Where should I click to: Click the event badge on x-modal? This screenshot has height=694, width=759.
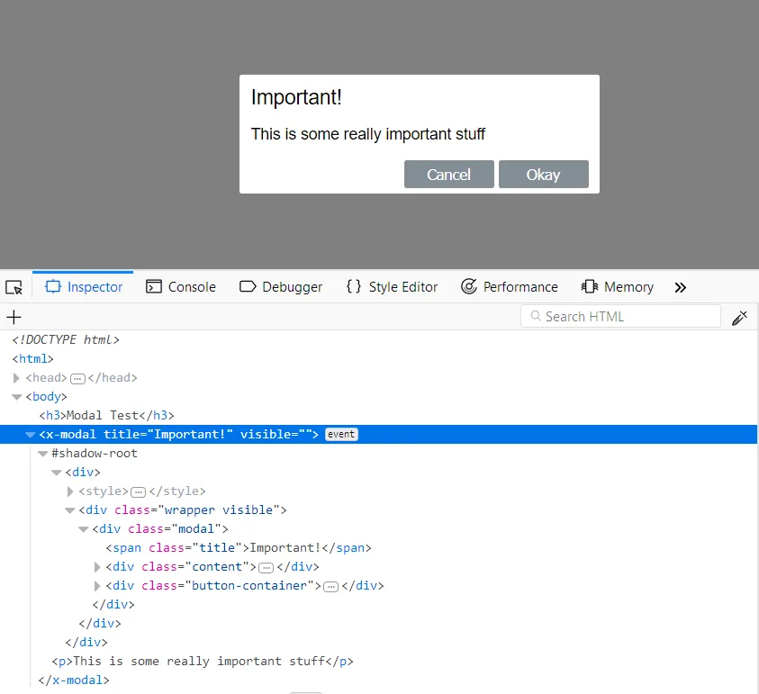point(341,435)
